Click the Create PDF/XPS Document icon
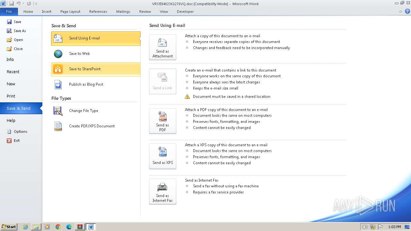 [58, 126]
